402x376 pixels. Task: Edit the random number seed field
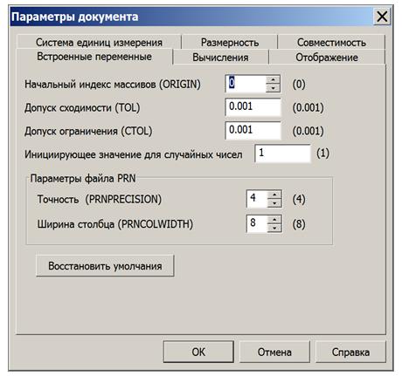pos(282,154)
